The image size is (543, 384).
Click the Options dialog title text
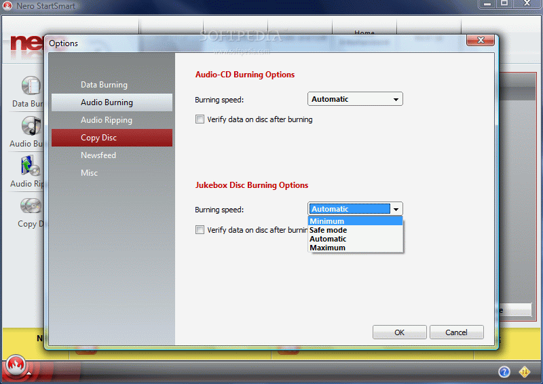coord(63,43)
